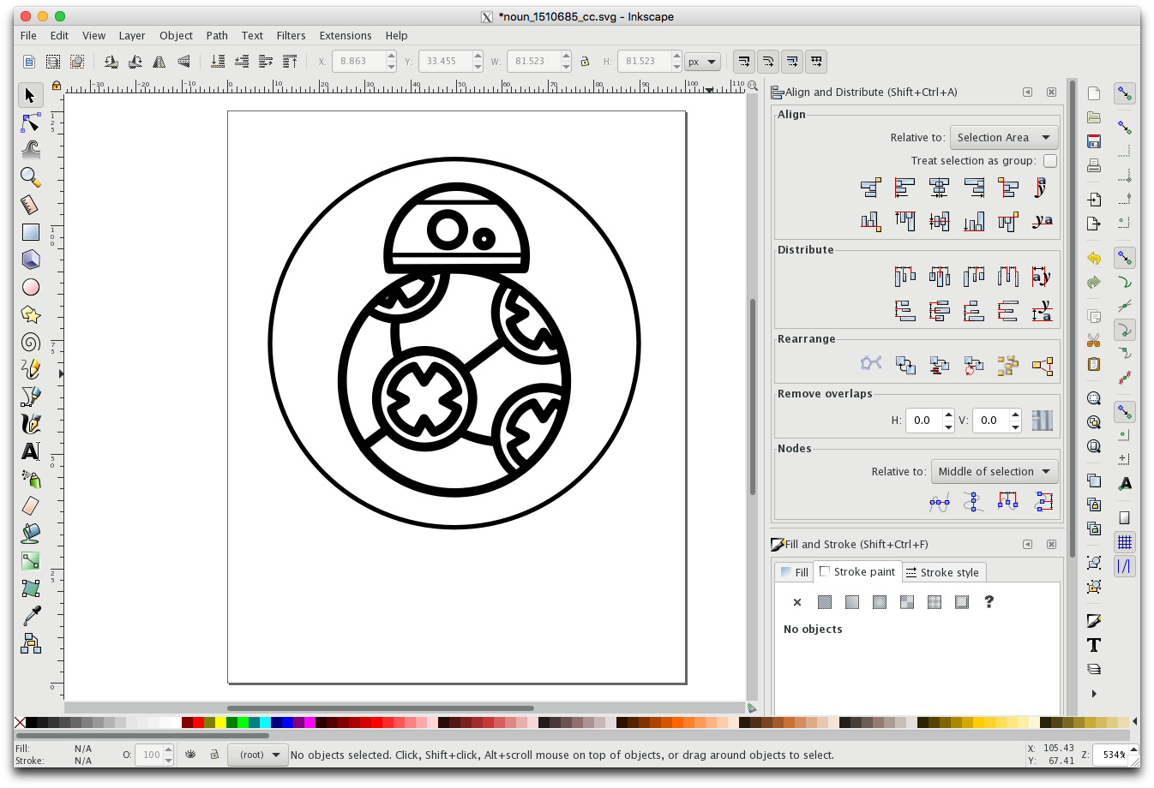The height and width of the screenshot is (788, 1154).
Task: Activate the Spiral tool
Action: click(x=30, y=342)
